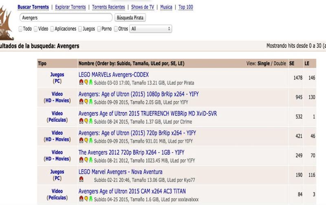
Task: Enable the Video category checkbox
Action: pyautogui.click(x=36, y=29)
